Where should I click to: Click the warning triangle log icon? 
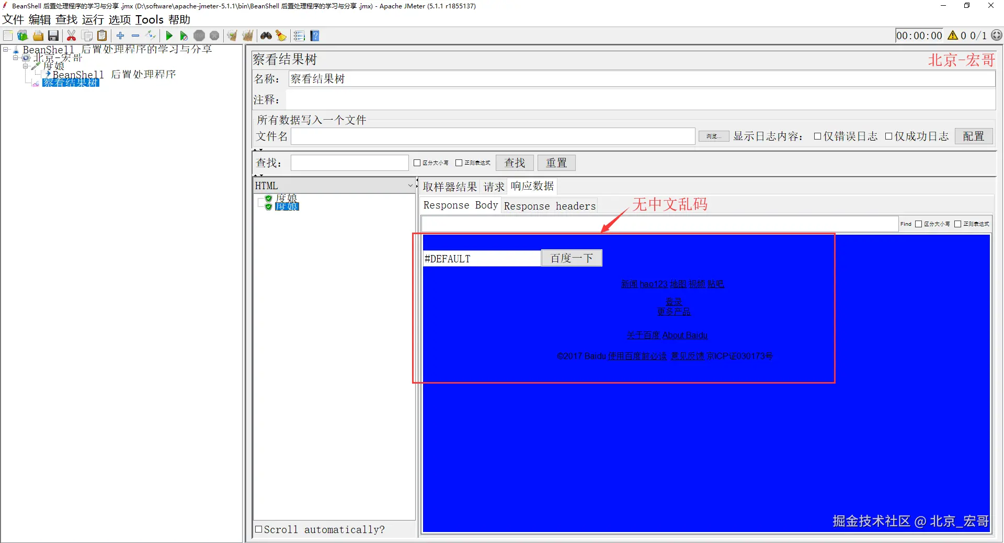(x=953, y=36)
